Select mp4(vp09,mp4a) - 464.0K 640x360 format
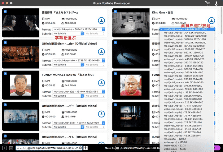 tap(186, 82)
